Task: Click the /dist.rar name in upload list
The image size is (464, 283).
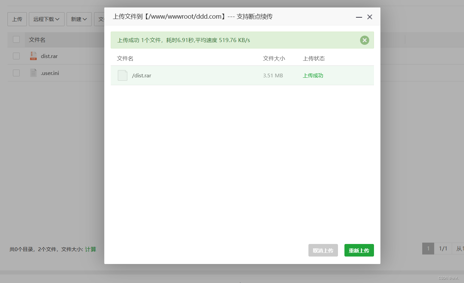Action: [142, 76]
